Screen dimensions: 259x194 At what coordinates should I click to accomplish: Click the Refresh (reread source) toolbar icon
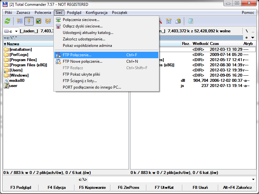point(7,21)
